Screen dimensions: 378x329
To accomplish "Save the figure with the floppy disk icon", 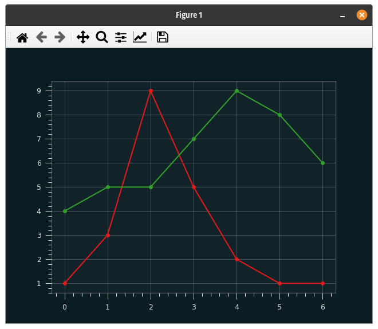I will pyautogui.click(x=163, y=37).
